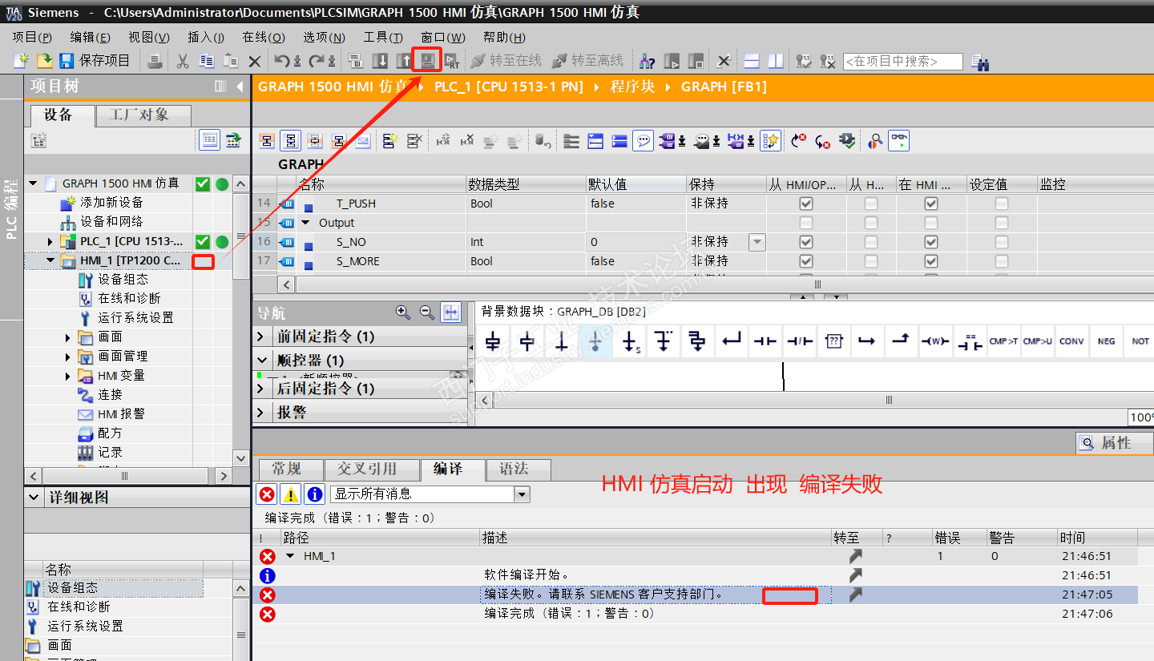Expand the HMI 变量 folder in project tree

point(68,376)
